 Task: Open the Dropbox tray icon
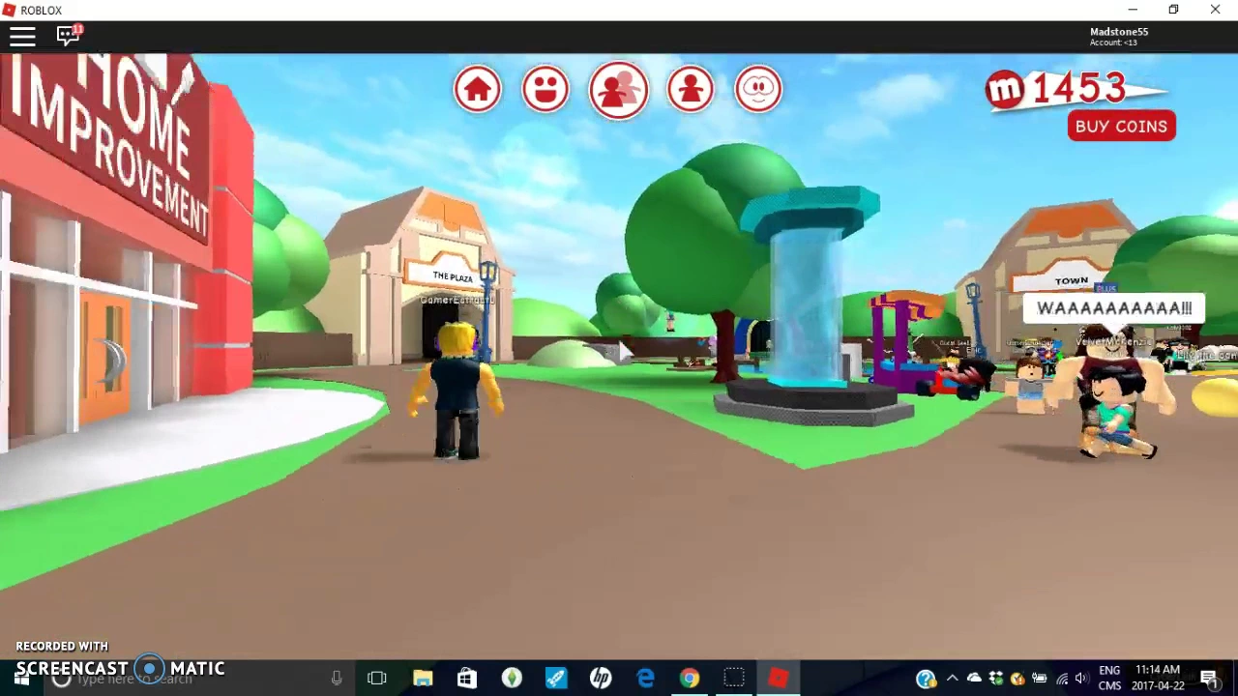pos(996,679)
